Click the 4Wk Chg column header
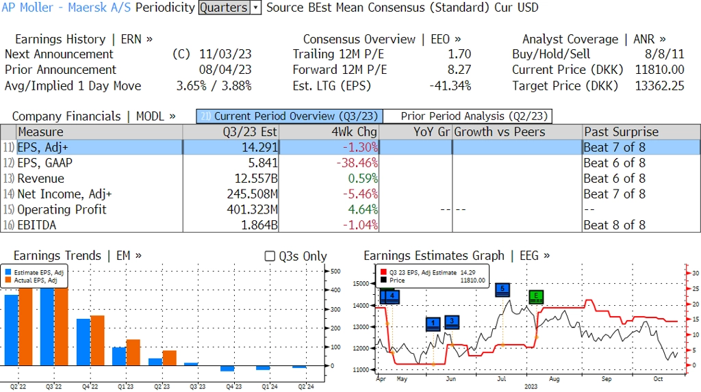Image resolution: width=701 pixels, height=392 pixels. [329, 132]
